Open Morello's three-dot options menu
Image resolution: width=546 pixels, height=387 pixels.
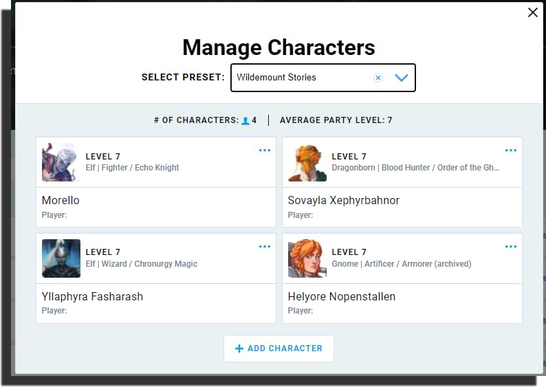pos(265,151)
